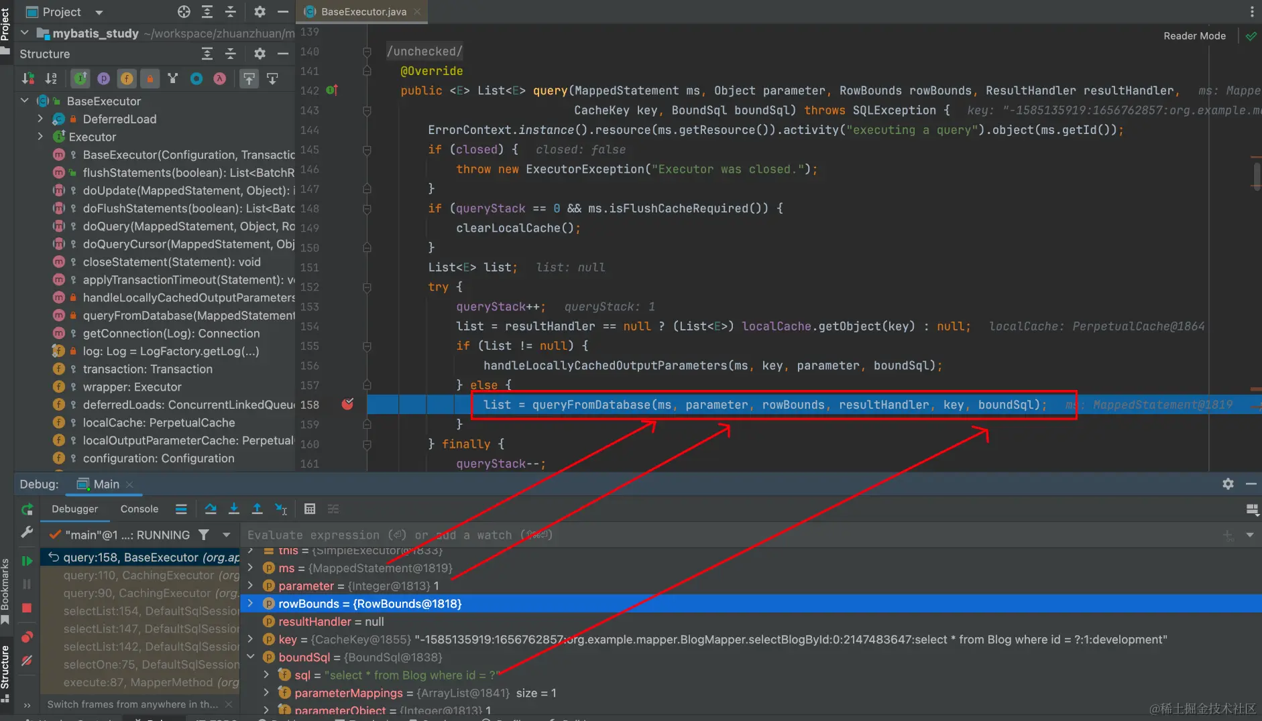The width and height of the screenshot is (1262, 721).
Task: Open Debug panel settings gear
Action: point(1228,484)
